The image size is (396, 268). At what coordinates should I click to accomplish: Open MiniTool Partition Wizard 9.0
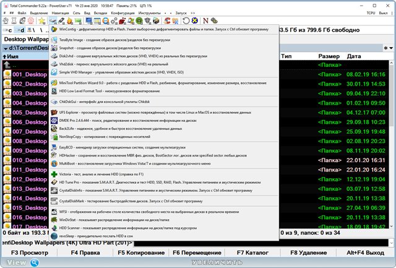164,83
